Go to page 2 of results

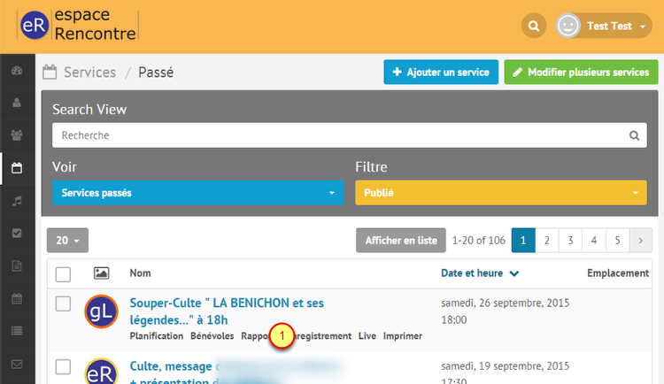547,240
